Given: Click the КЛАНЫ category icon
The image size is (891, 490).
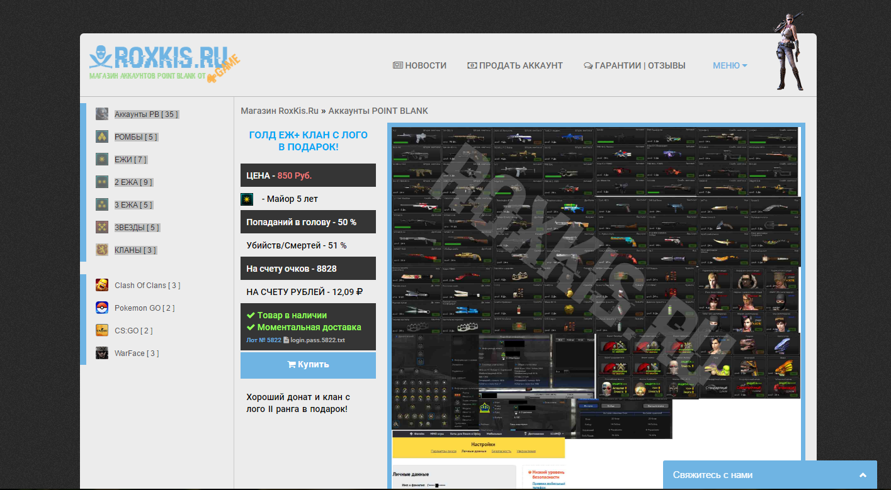Looking at the screenshot, I should pos(102,250).
